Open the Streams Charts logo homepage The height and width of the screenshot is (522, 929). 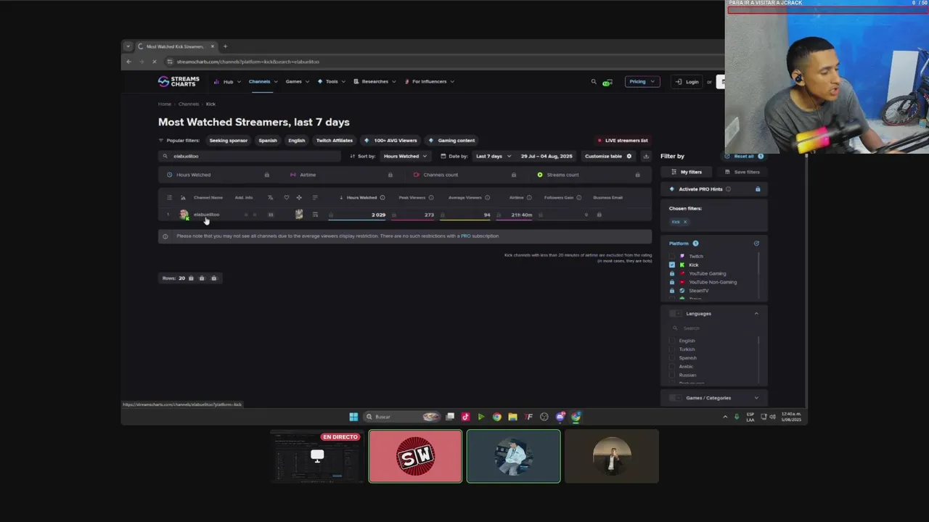179,81
